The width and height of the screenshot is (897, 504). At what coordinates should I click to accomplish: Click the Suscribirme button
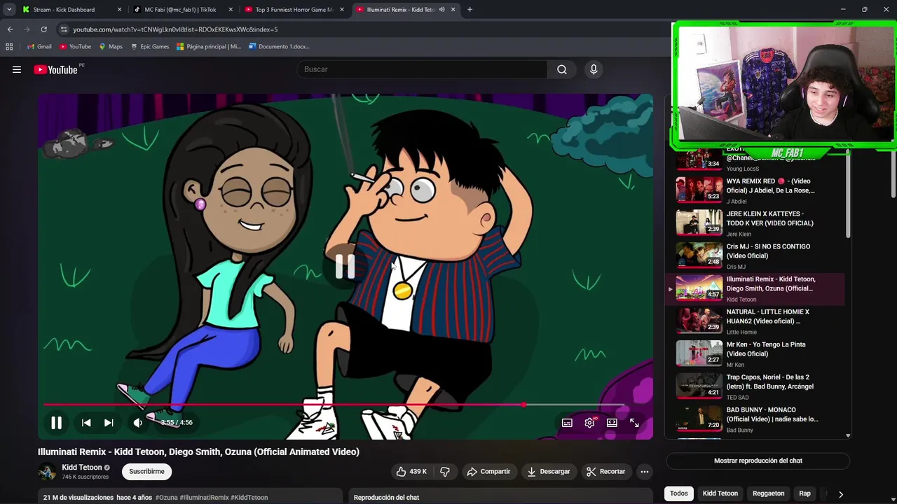click(x=146, y=472)
